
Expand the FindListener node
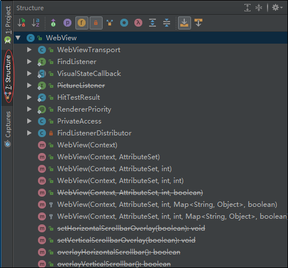click(29, 62)
